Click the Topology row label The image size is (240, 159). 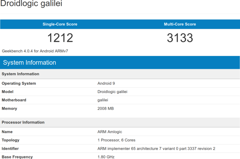11,140
